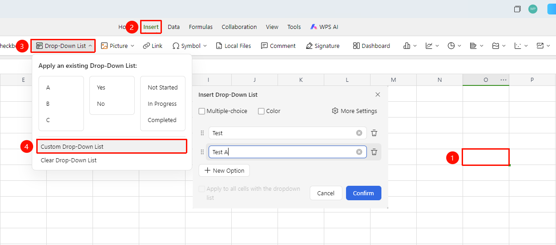Viewport: 556px width, 245px height.
Task: Click the 'Test A' option input field
Action: [x=288, y=152]
